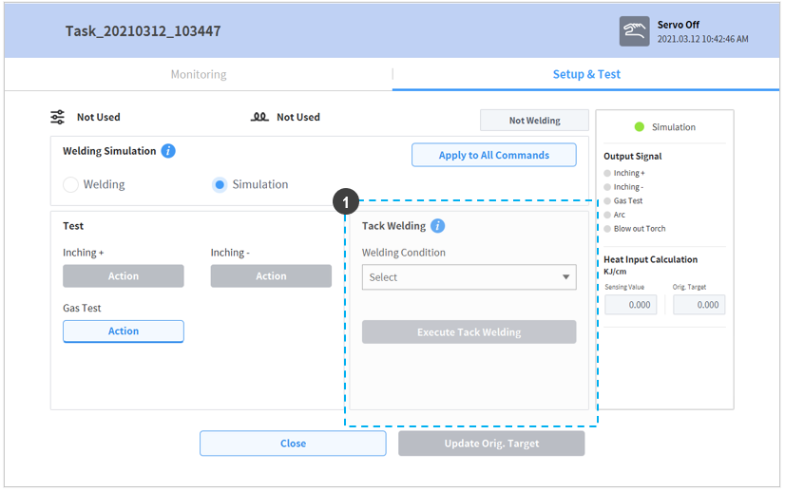Click the Orig. Target value field
Image resolution: width=785 pixels, height=491 pixels.
coord(699,305)
